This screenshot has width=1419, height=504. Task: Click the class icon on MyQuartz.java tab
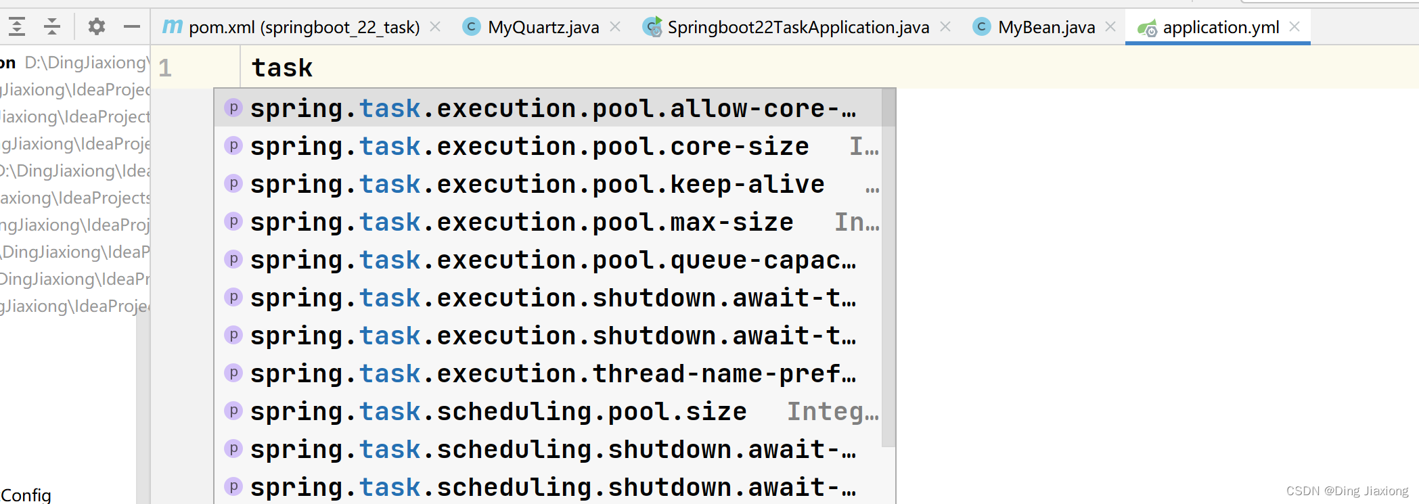coord(472,26)
